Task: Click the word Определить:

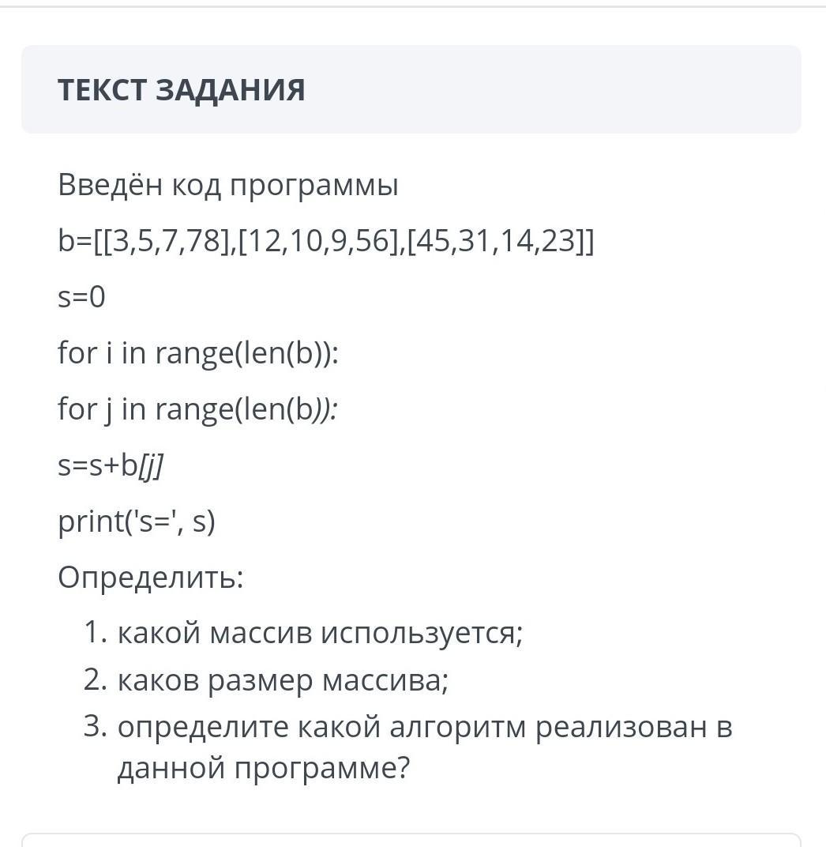Action: click(151, 578)
